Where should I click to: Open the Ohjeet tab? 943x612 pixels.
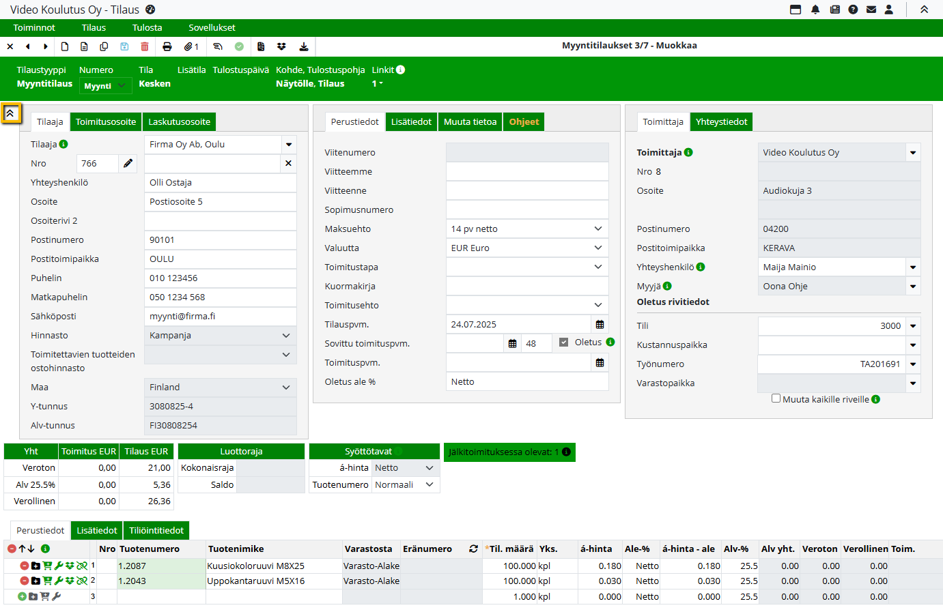pos(524,122)
